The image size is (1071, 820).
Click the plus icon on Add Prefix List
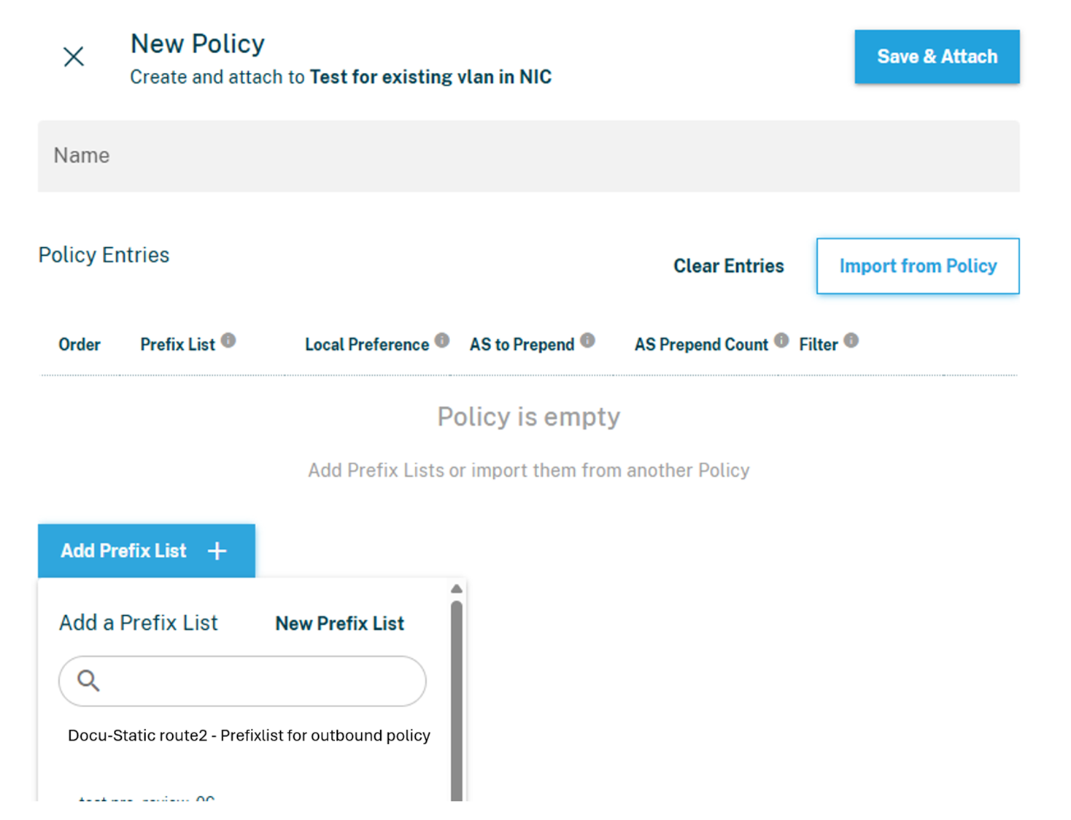(217, 551)
